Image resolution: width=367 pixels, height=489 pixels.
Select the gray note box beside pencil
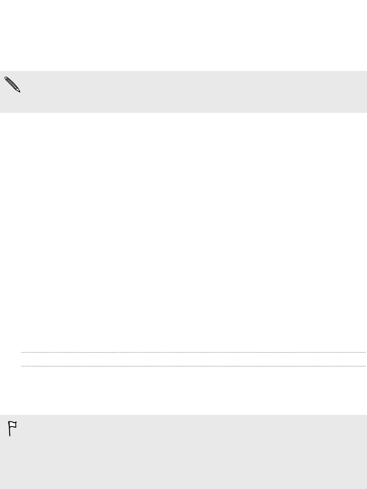183,92
